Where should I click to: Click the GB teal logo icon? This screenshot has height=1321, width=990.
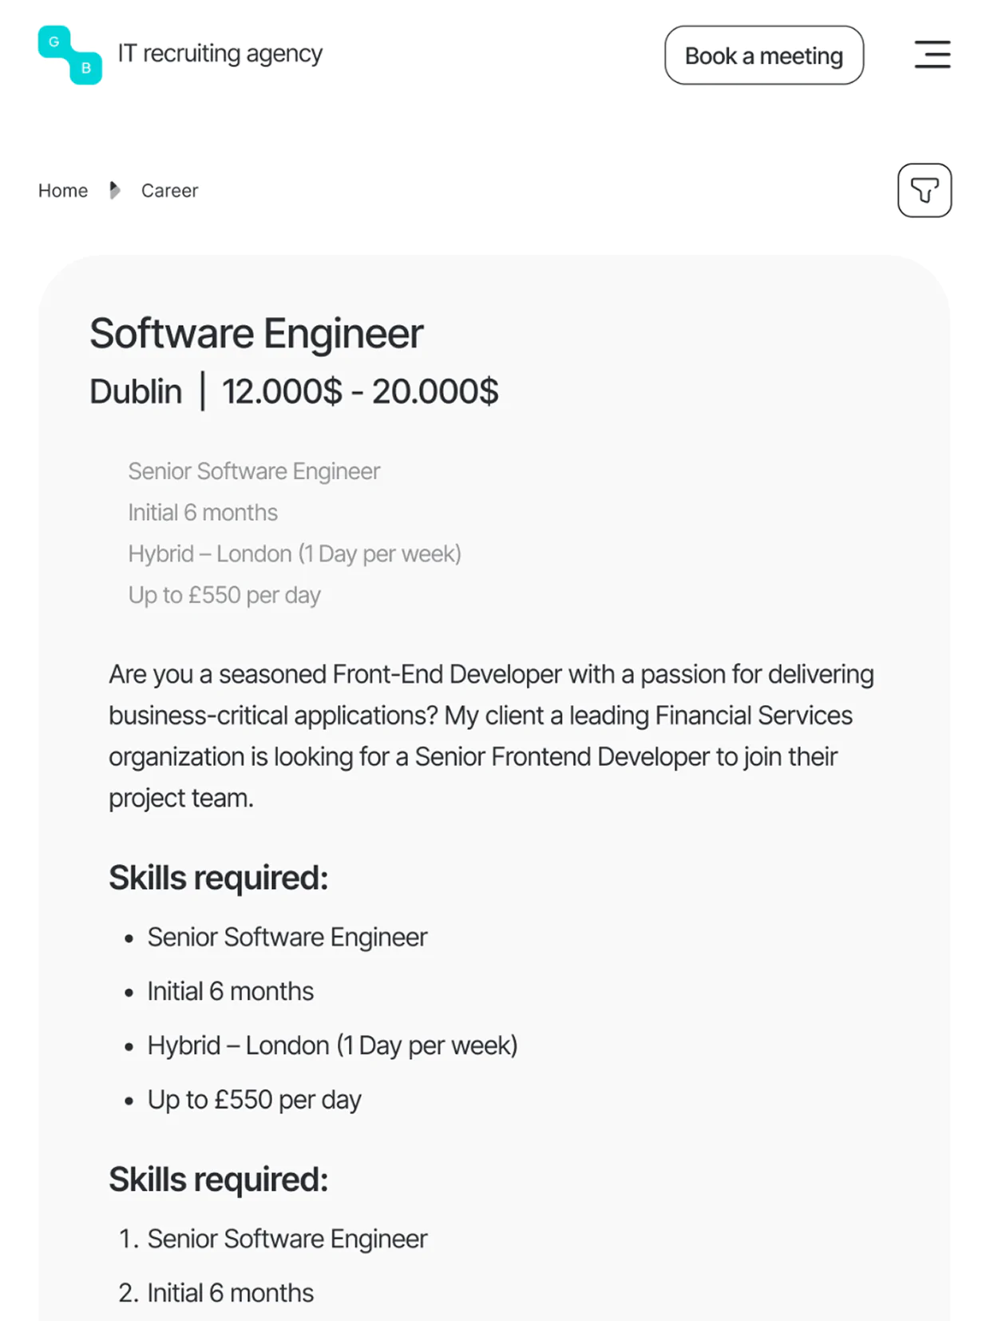click(x=69, y=55)
